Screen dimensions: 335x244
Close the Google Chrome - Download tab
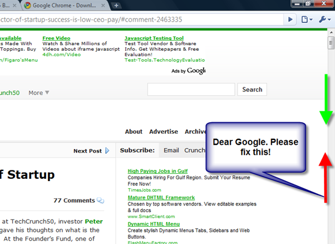[x=103, y=6]
